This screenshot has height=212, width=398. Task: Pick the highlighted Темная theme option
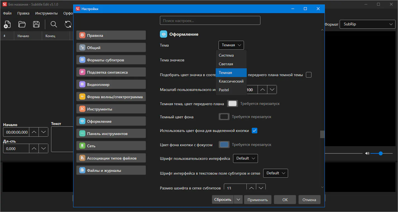(231, 73)
